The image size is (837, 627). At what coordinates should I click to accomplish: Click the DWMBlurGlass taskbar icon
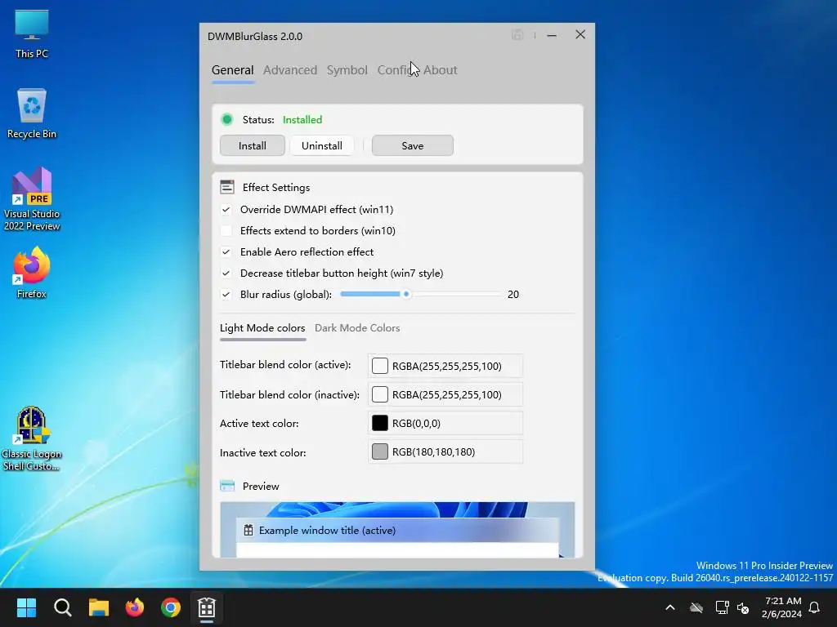click(207, 607)
